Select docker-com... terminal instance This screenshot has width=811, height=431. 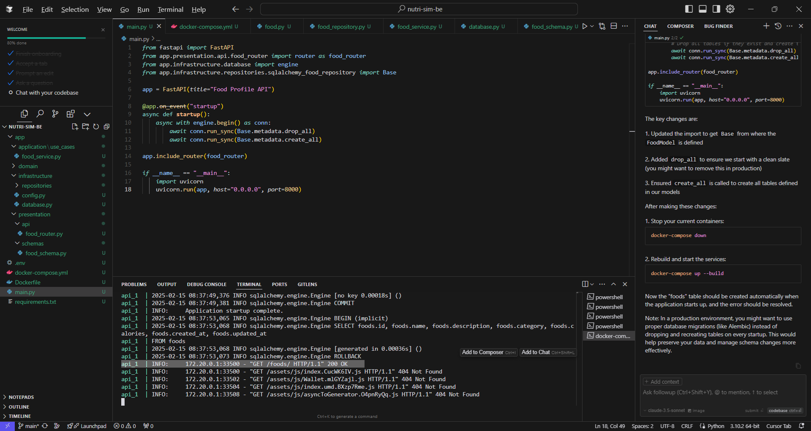click(609, 336)
